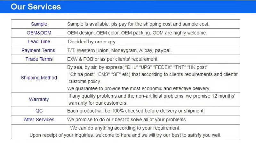
Task: Click the EXW & FOB trade text
Action: (113, 59)
